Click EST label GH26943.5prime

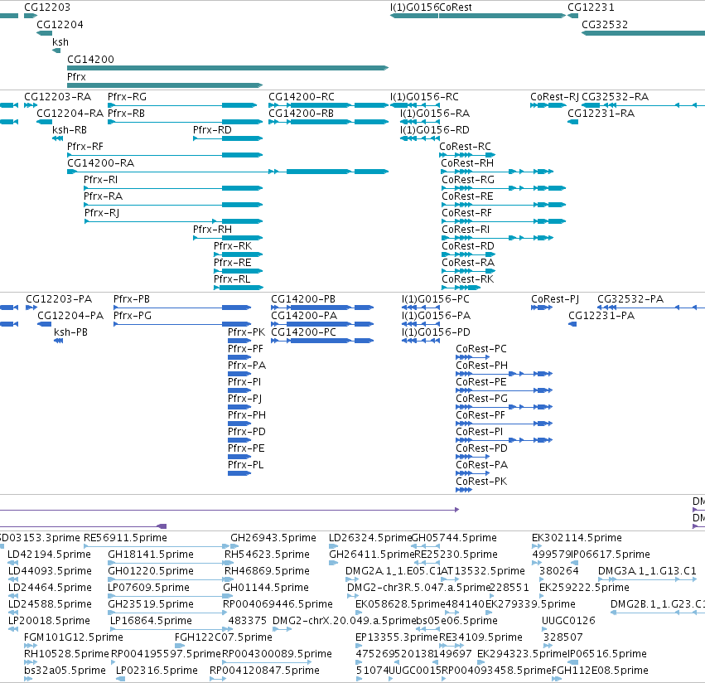tap(273, 538)
